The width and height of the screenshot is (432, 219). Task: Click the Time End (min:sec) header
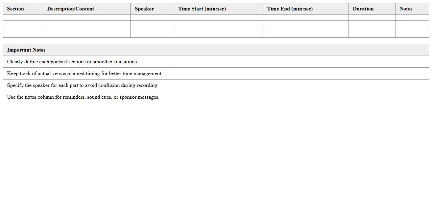[x=290, y=9]
